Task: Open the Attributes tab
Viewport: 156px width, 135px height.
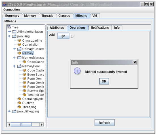Action: coord(57,28)
